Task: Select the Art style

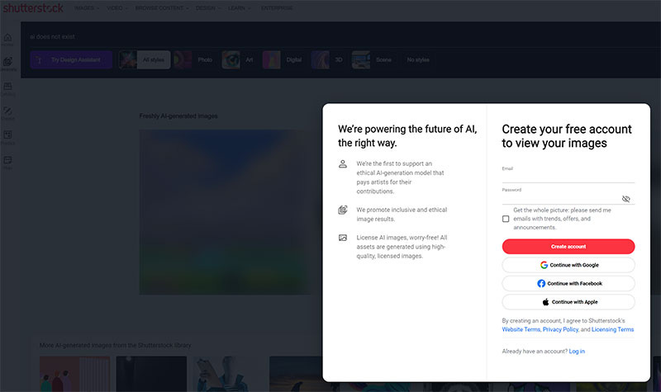Action: (238, 59)
